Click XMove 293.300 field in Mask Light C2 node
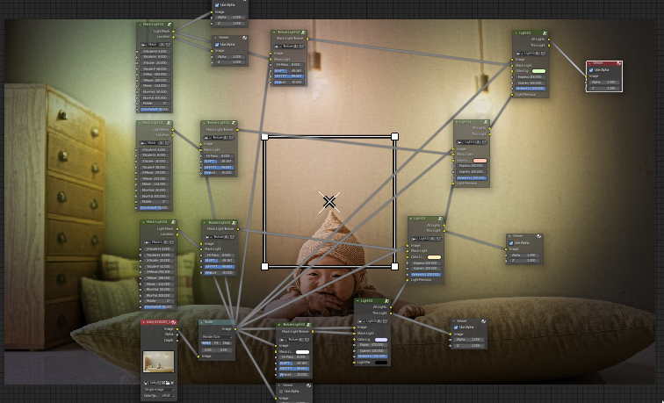Viewport: 664px width, 403px height. (159, 272)
